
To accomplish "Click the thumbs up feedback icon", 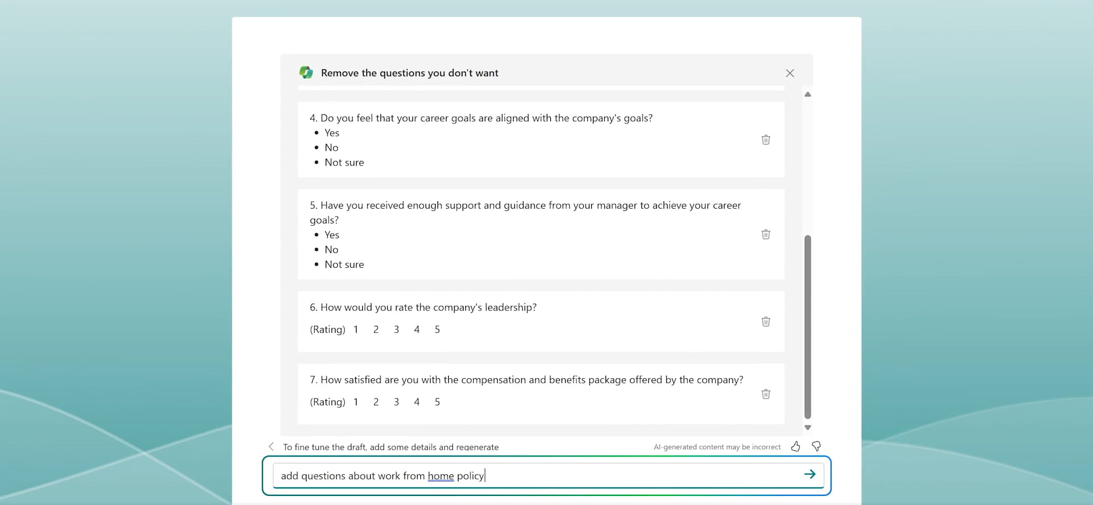I will pyautogui.click(x=796, y=446).
